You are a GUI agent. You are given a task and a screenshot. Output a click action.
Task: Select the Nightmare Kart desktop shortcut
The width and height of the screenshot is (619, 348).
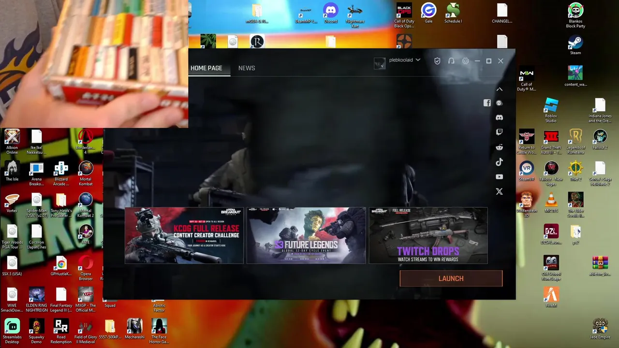(355, 15)
